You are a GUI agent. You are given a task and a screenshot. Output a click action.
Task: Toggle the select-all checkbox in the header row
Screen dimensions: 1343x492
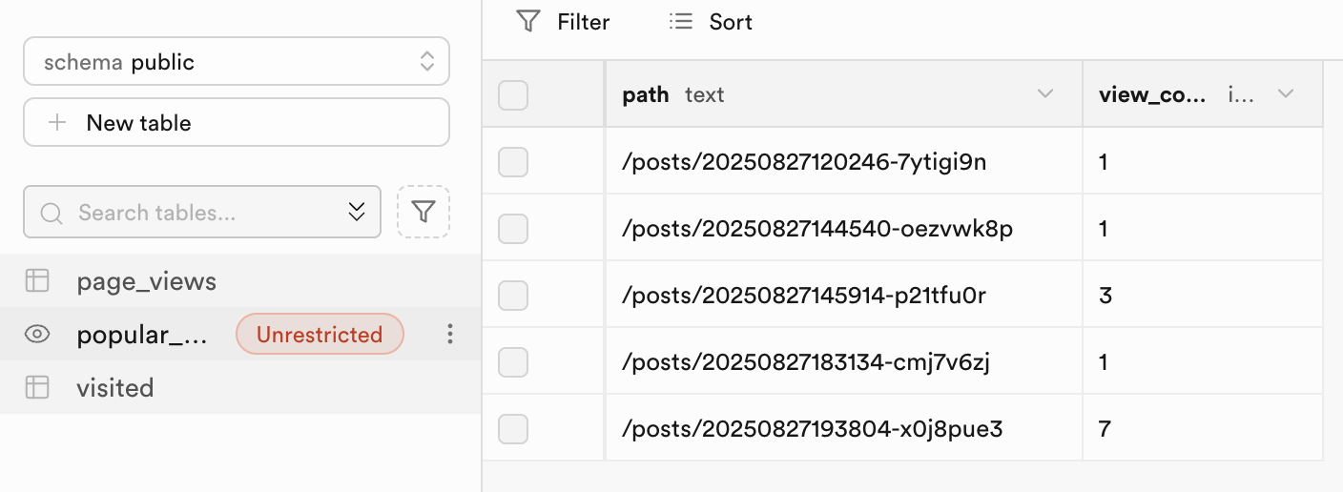coord(513,95)
